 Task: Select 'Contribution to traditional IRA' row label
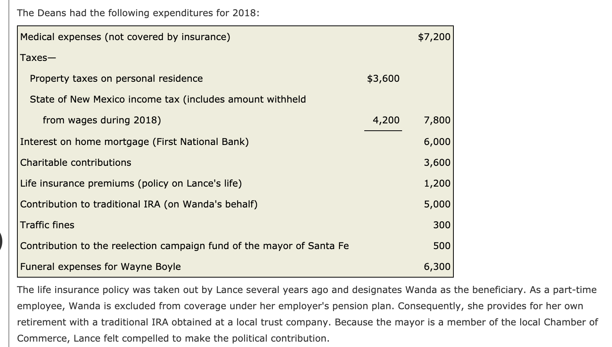click(x=139, y=204)
